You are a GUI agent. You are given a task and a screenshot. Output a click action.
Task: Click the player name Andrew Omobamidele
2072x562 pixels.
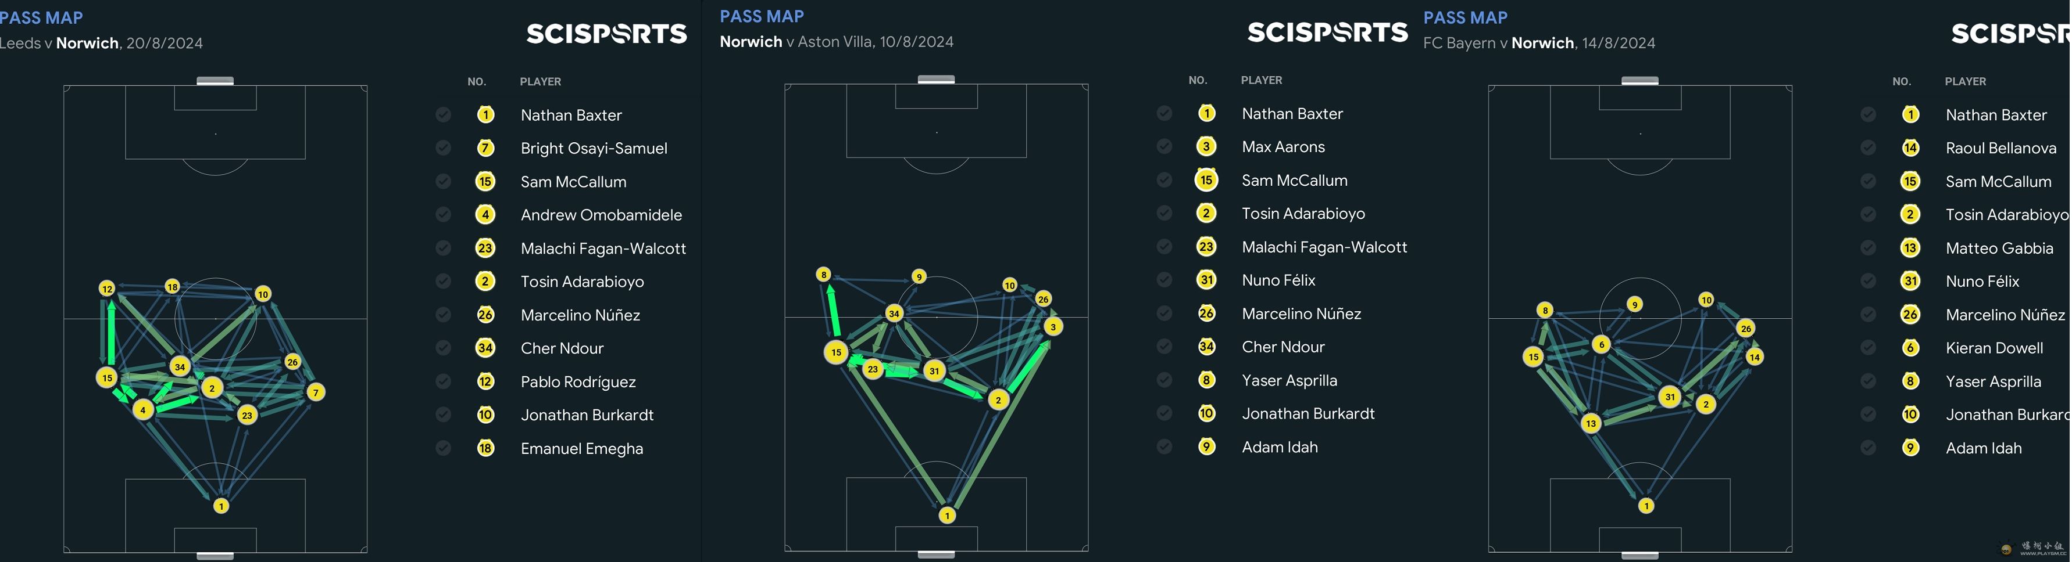pyautogui.click(x=601, y=214)
